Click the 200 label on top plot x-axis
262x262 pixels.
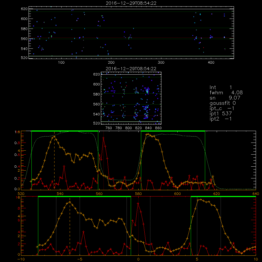coord(111,62)
